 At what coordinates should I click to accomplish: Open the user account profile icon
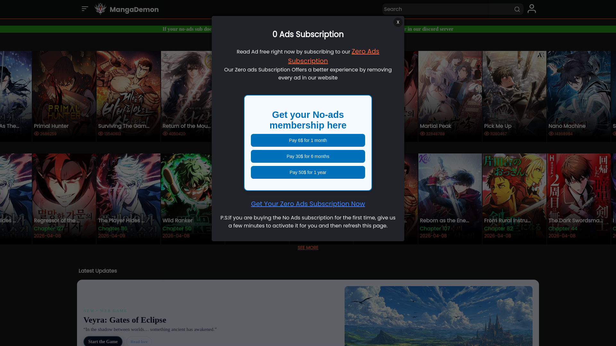pyautogui.click(x=532, y=9)
